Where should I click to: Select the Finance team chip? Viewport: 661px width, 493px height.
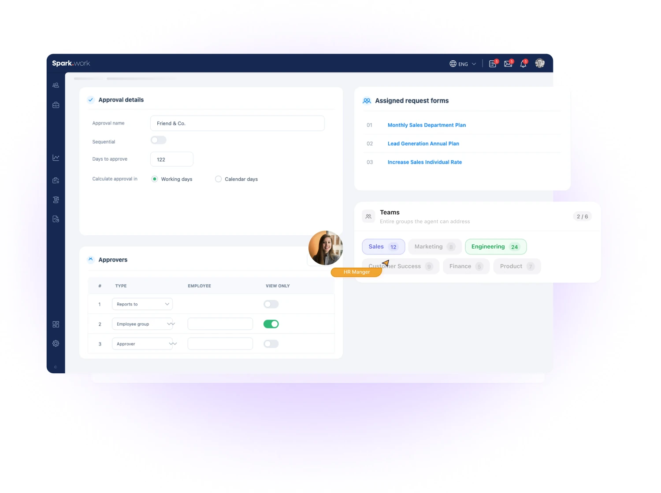click(466, 266)
